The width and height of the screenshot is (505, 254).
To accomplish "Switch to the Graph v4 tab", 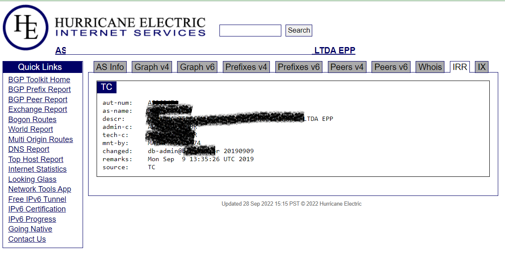I will [152, 67].
